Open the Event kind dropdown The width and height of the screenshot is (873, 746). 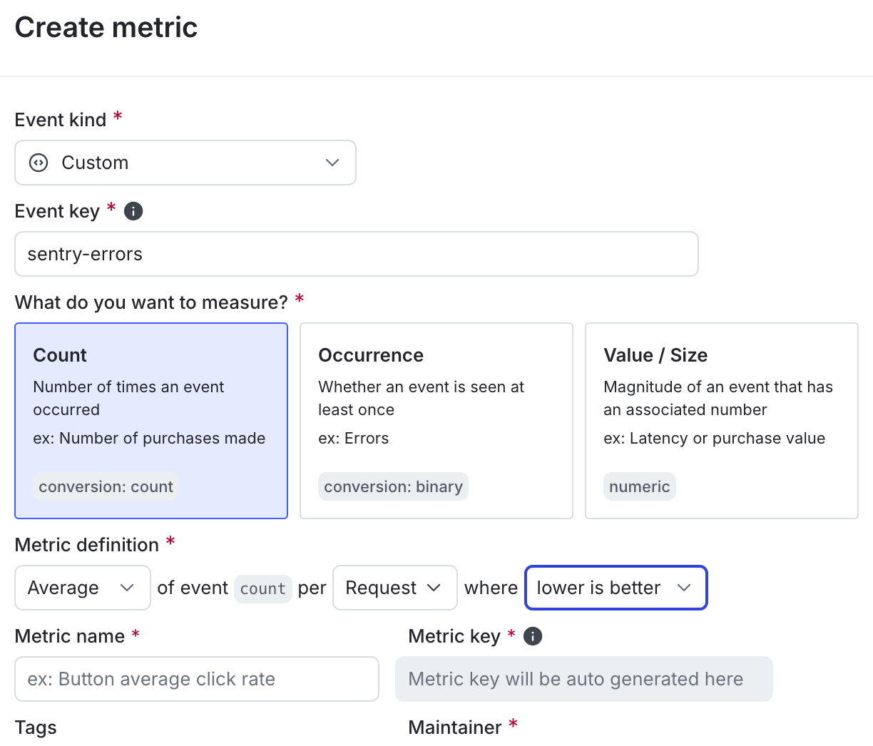[185, 163]
